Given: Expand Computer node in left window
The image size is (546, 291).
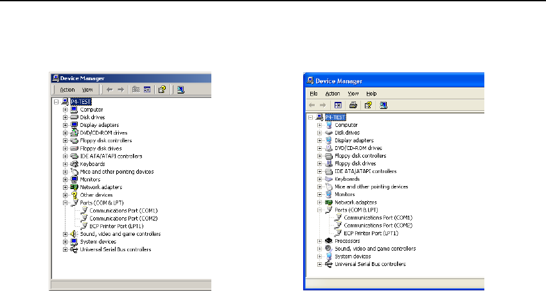Looking at the screenshot, I should tap(65, 110).
